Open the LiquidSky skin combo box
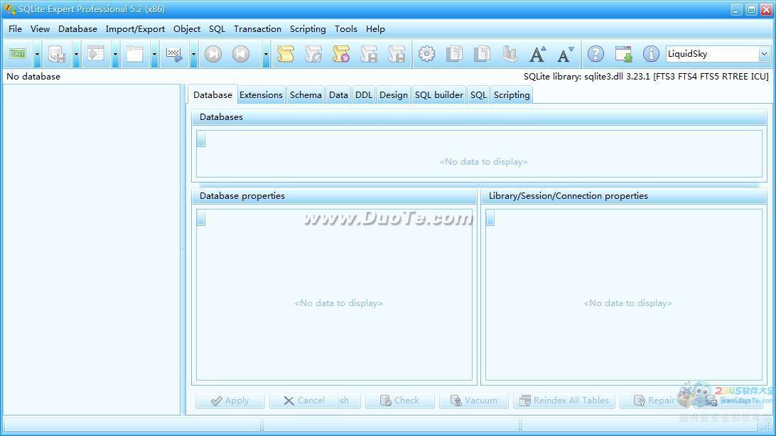Screen dimensions: 776x436 (x=718, y=54)
